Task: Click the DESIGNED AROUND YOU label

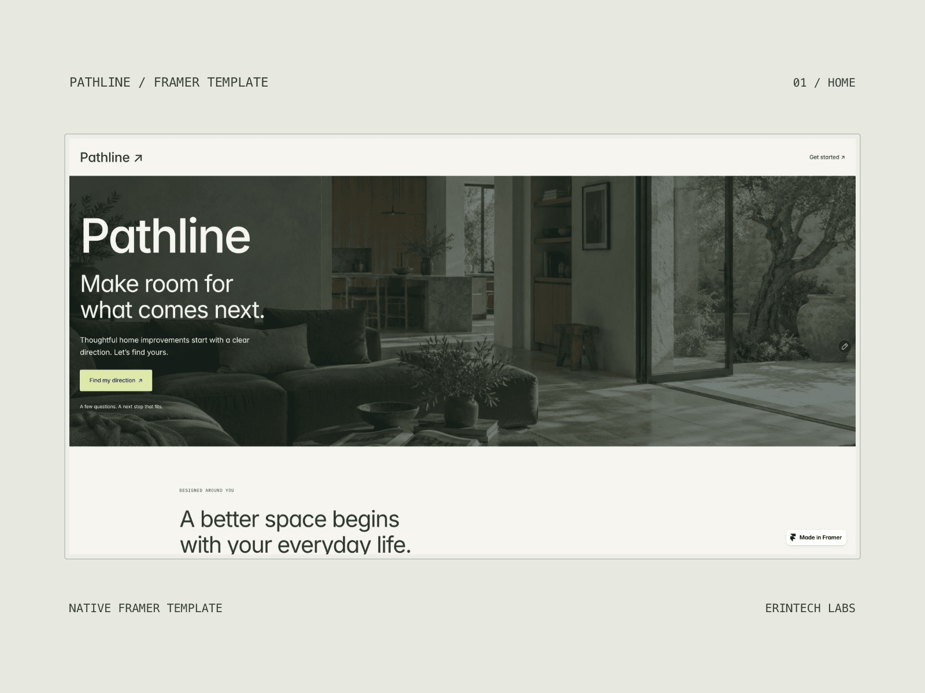Action: coord(206,490)
